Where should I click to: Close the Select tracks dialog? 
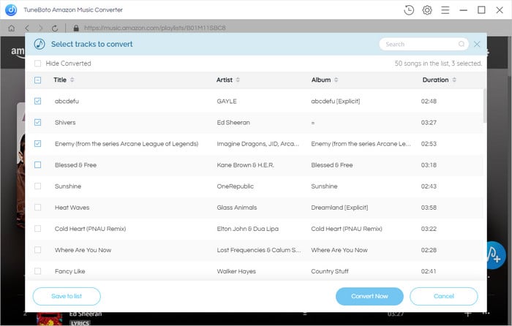coord(477,44)
